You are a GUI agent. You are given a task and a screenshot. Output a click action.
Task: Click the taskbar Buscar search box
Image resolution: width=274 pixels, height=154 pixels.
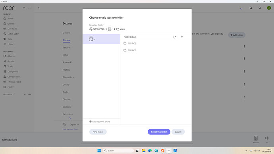point(118,150)
